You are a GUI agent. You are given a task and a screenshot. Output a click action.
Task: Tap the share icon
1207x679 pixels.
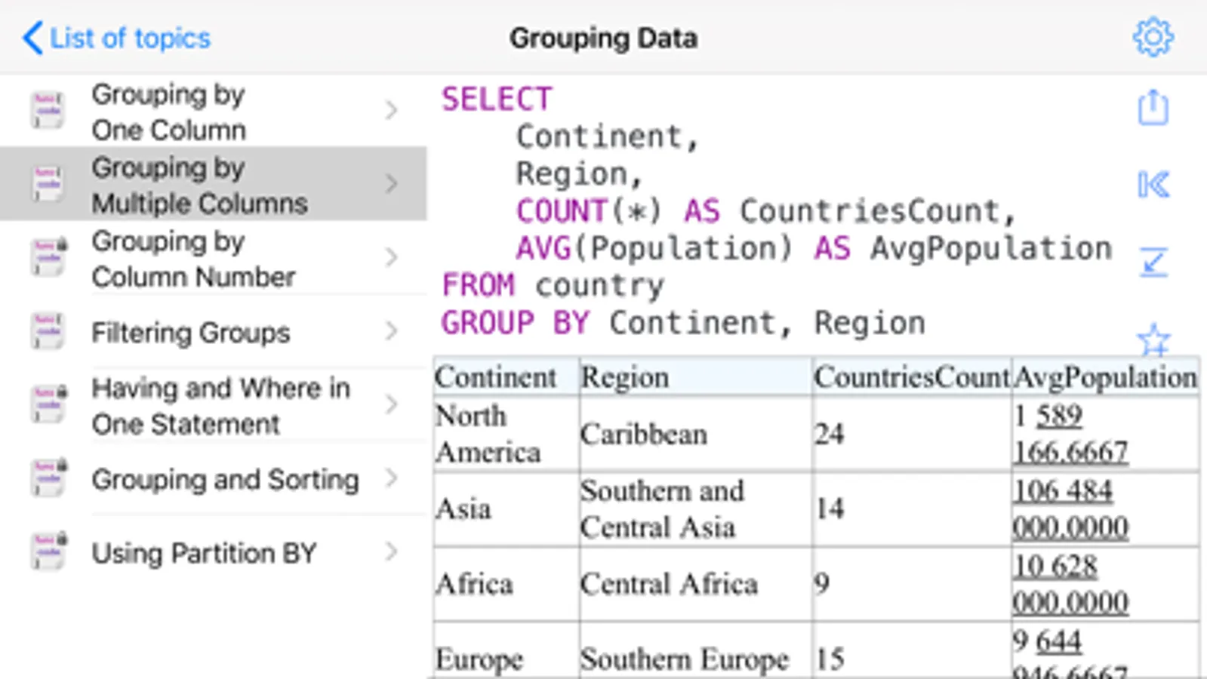(x=1153, y=108)
